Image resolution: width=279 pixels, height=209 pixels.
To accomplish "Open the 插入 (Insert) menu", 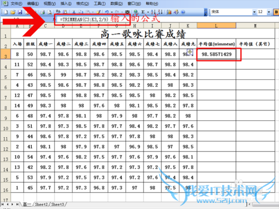I will pyautogui.click(x=66, y=3).
